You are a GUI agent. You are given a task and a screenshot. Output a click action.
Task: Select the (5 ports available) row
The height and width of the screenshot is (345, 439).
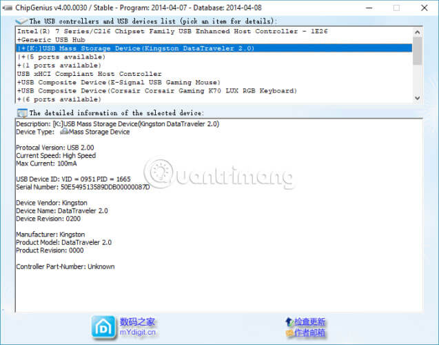pos(214,57)
